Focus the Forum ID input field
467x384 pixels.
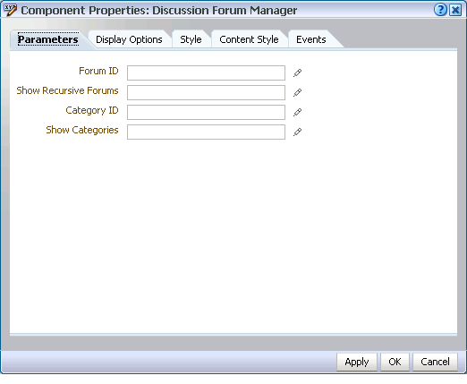206,73
